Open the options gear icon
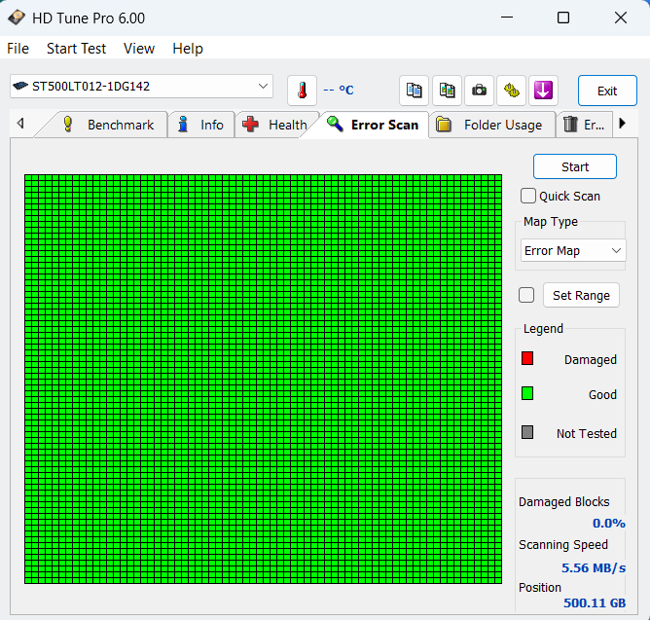Image resolution: width=650 pixels, height=620 pixels. click(x=511, y=90)
